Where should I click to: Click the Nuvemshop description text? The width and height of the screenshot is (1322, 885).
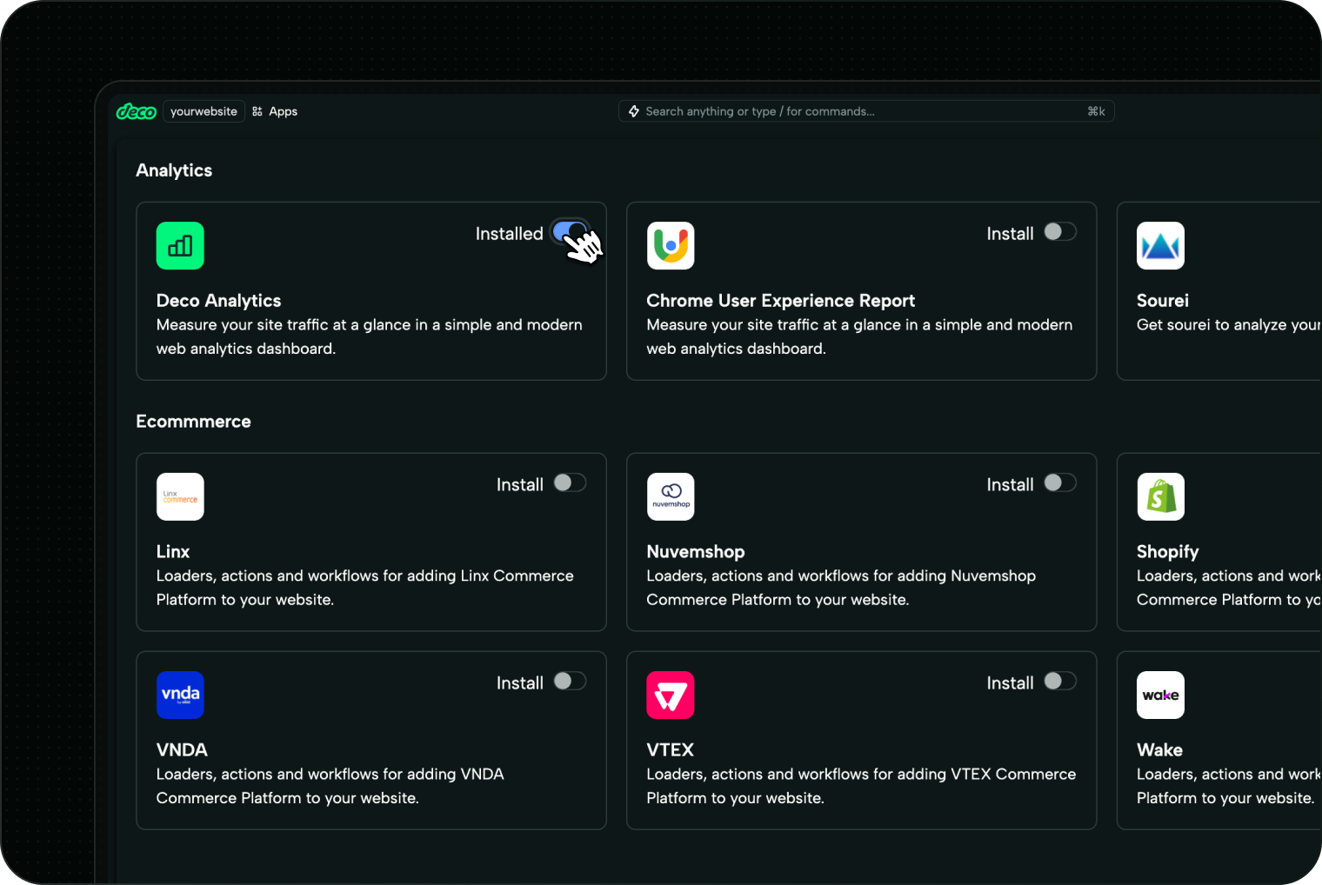pos(841,588)
